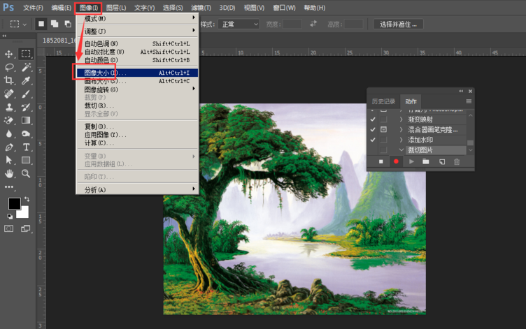The width and height of the screenshot is (526, 329).
Task: Toggle dialog icon for 混合器画笔克隆 action
Action: pyautogui.click(x=383, y=129)
